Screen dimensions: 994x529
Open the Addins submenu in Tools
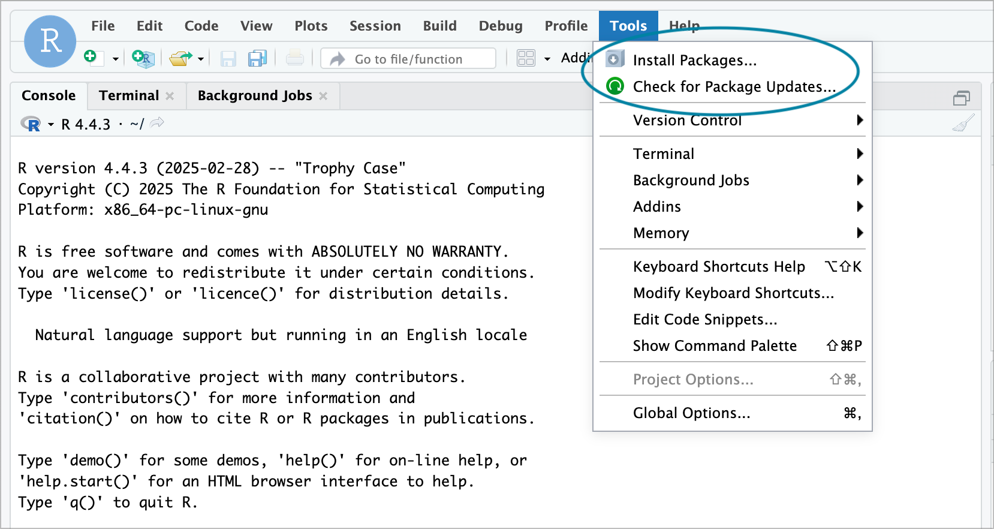click(733, 206)
